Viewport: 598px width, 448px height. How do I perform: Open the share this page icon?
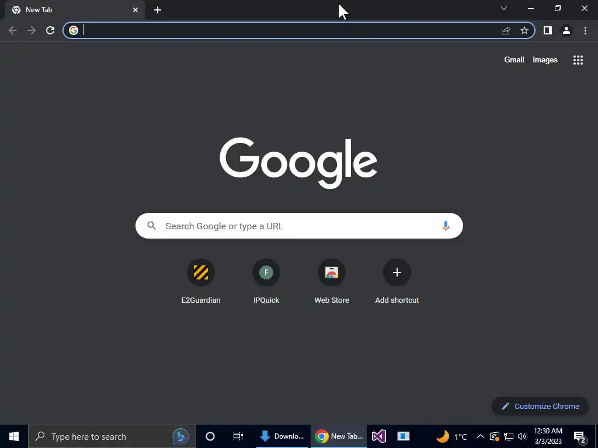tap(506, 30)
